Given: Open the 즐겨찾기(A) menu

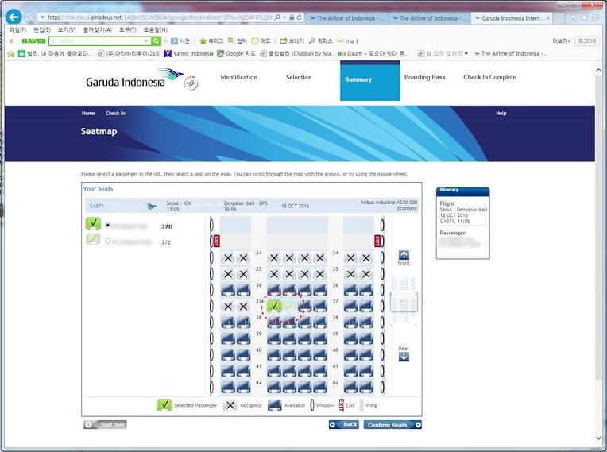Looking at the screenshot, I should (97, 30).
